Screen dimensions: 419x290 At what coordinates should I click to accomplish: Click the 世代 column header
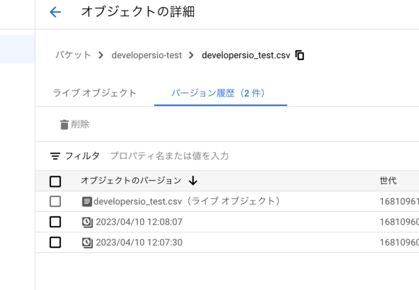coord(388,181)
